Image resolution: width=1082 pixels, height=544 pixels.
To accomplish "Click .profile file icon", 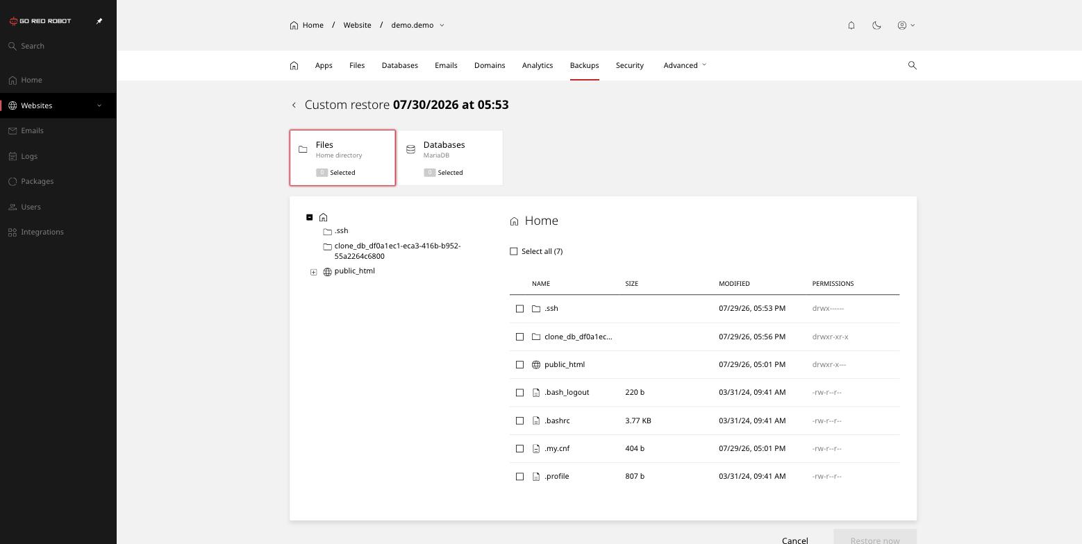I will pos(536,477).
